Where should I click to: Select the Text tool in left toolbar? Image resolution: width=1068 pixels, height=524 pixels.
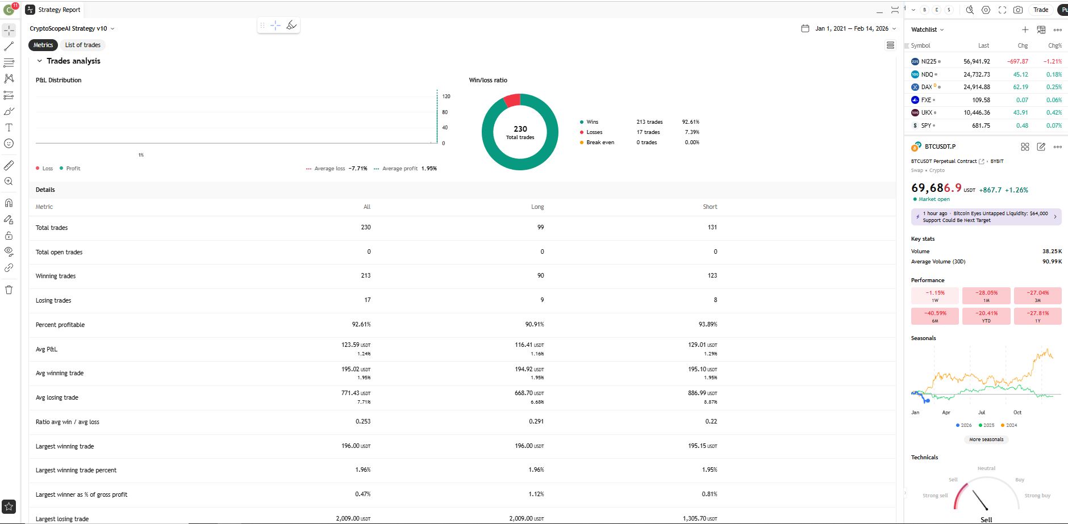click(x=9, y=128)
